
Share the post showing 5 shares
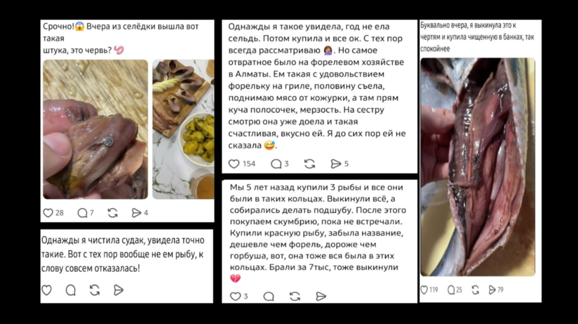336,164
